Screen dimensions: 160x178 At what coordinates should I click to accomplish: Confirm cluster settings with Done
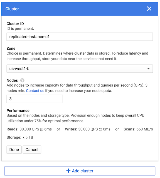[x=14, y=150]
